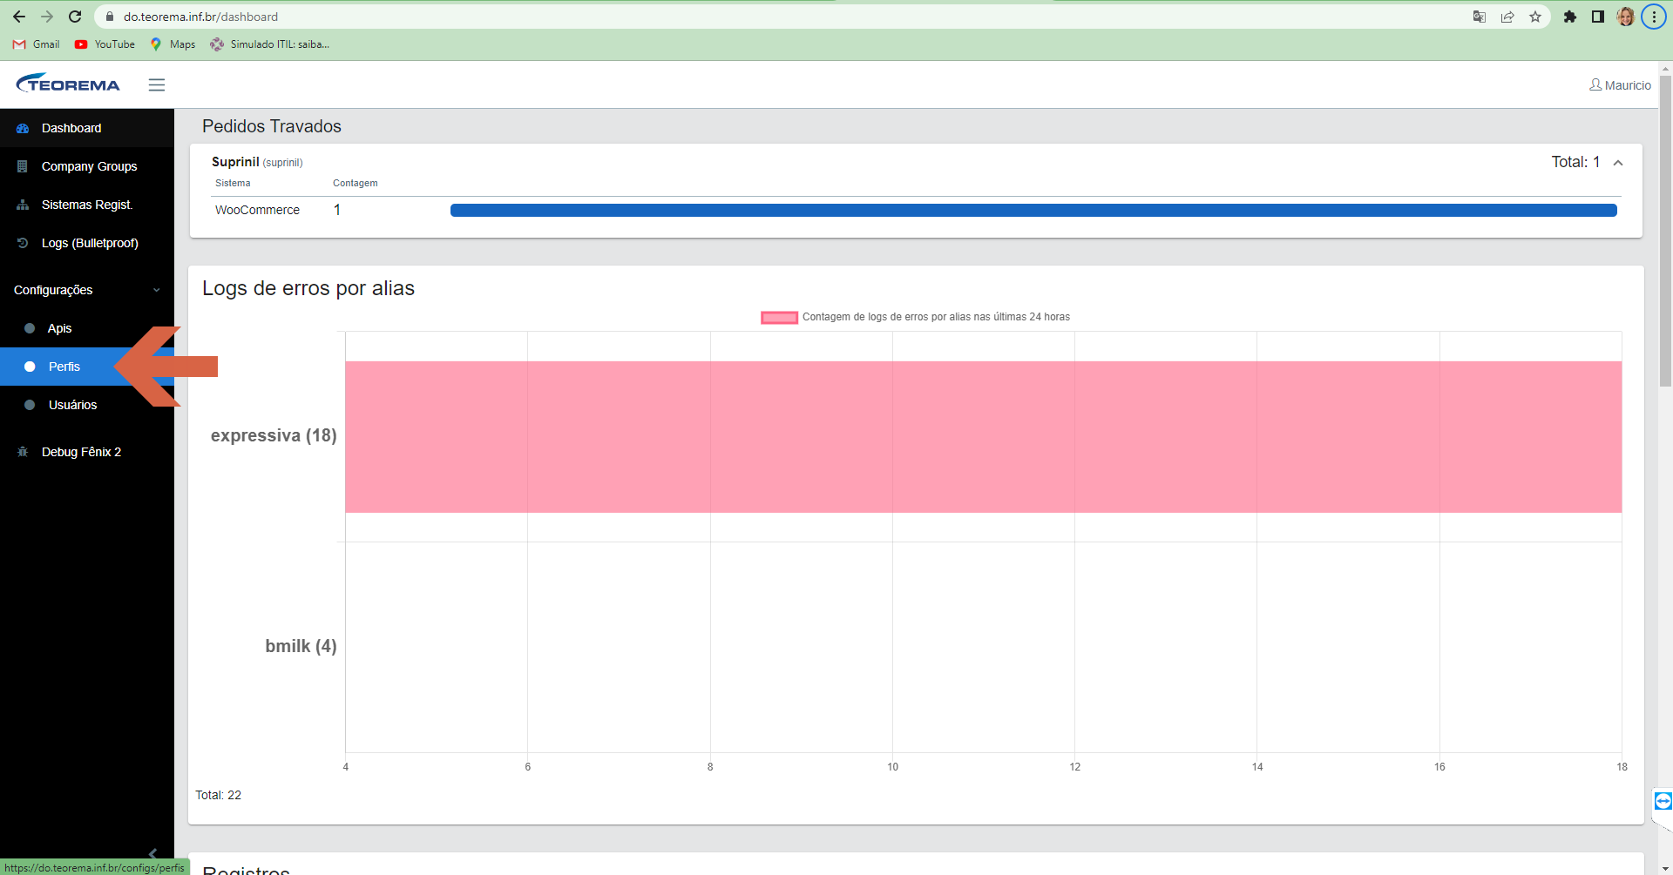This screenshot has height=875, width=1673.
Task: Open Company Groups in sidebar
Action: 87,166
